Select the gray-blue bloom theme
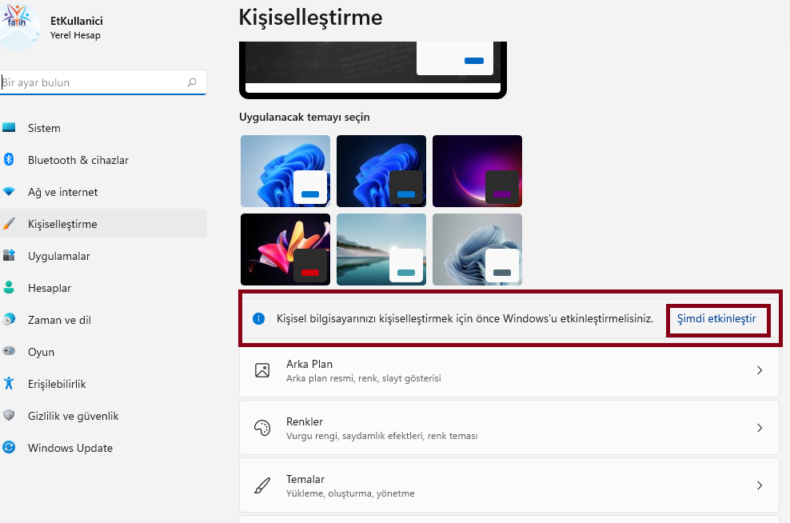 pyautogui.click(x=477, y=250)
